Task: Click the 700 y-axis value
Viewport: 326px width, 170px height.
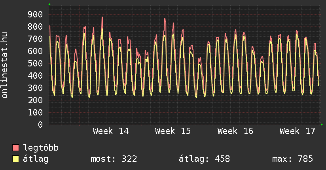Action: (x=35, y=39)
